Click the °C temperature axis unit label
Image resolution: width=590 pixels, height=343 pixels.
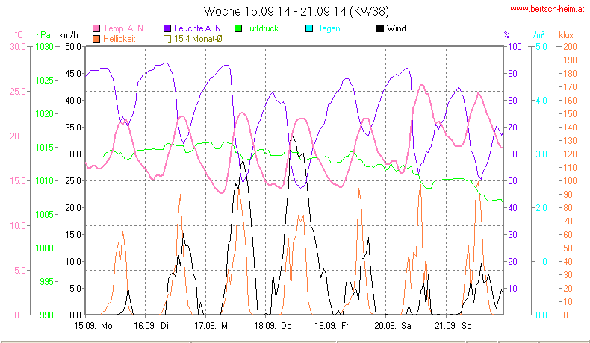click(19, 35)
